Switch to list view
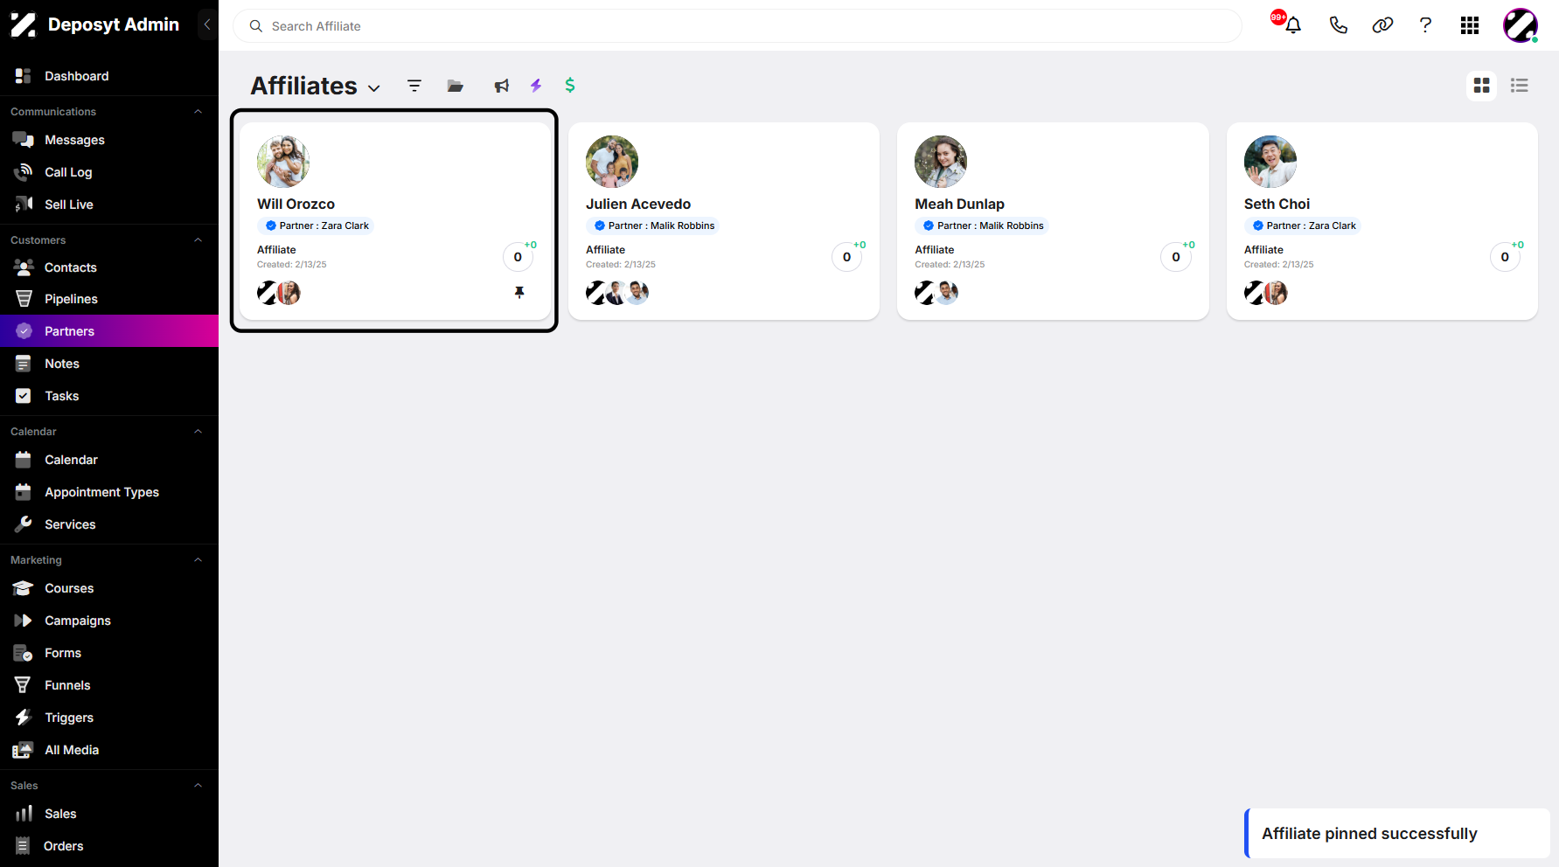The width and height of the screenshot is (1559, 867). 1520,86
